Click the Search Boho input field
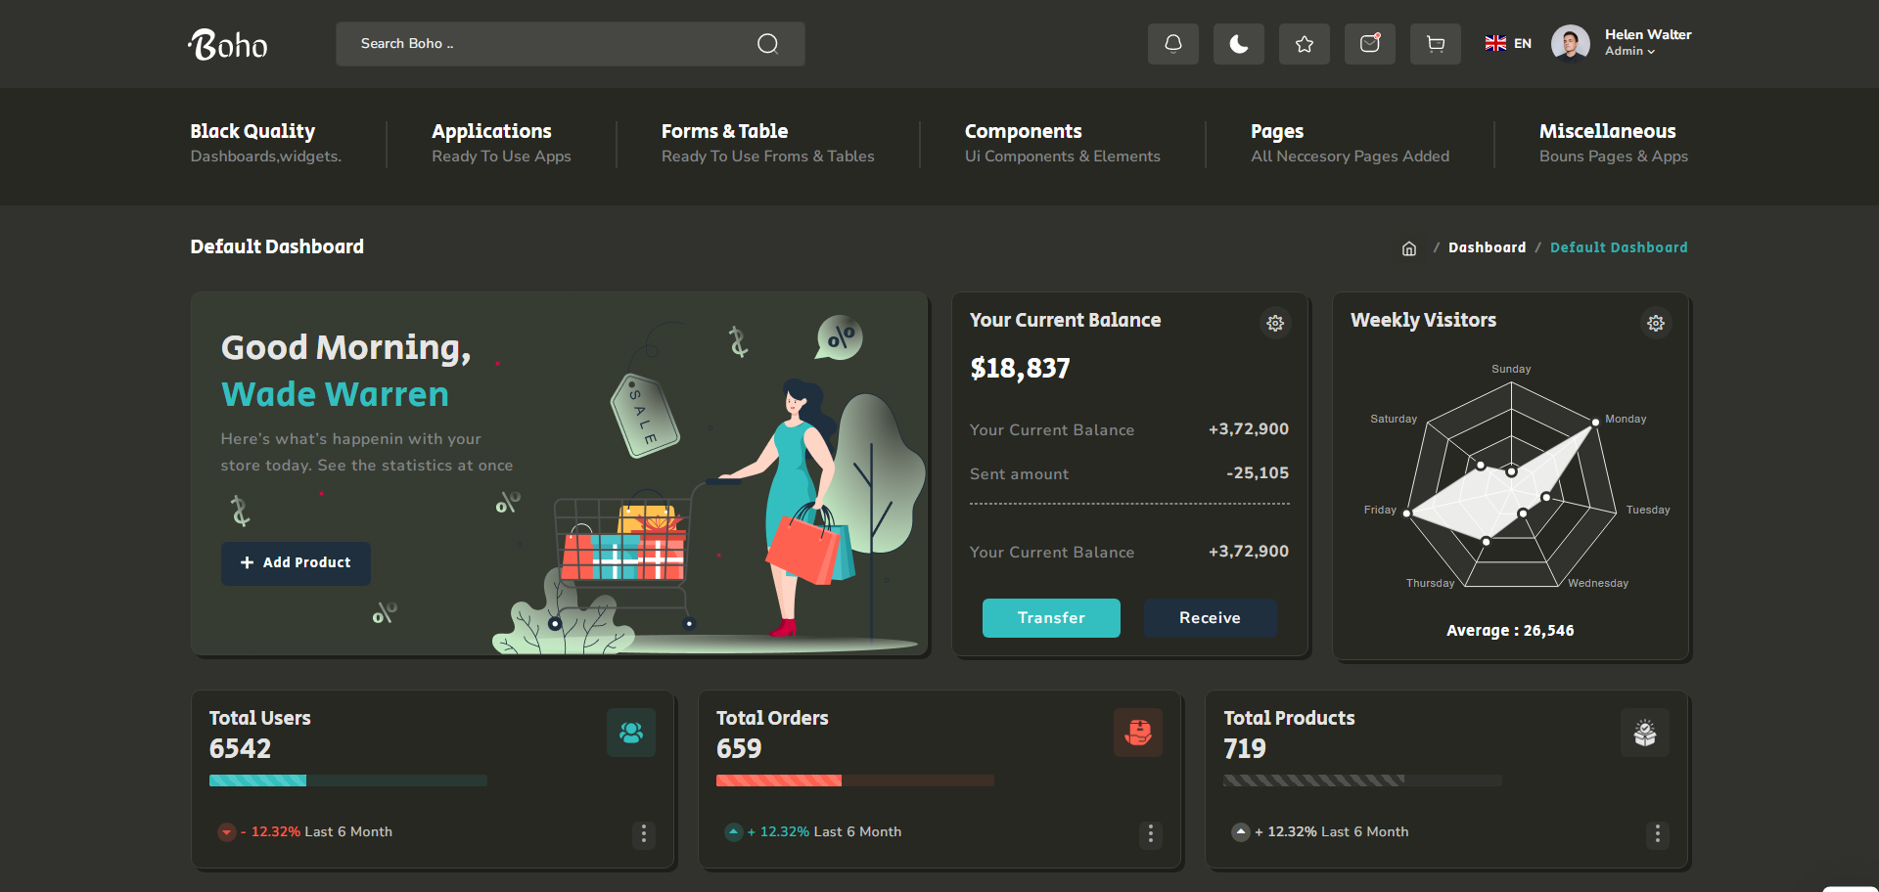 548,44
